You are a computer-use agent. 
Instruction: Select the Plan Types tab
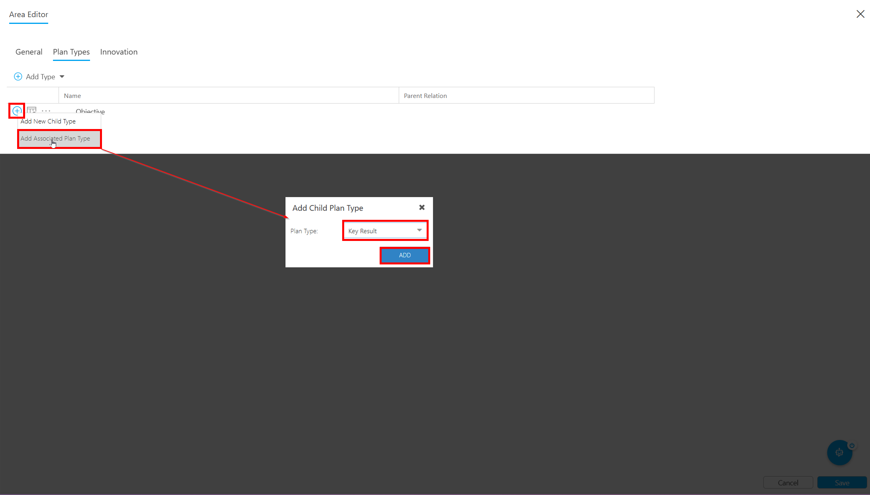click(71, 52)
